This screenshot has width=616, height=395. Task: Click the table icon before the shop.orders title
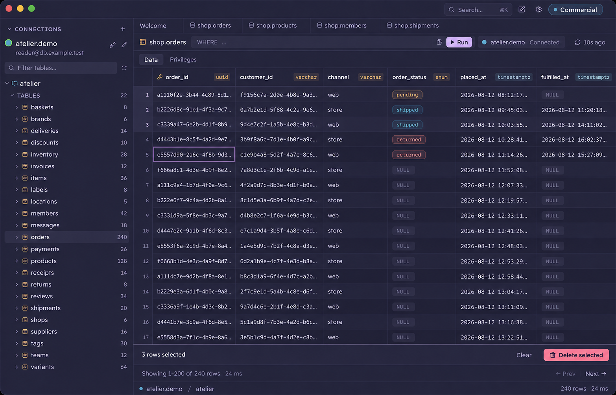pos(143,42)
